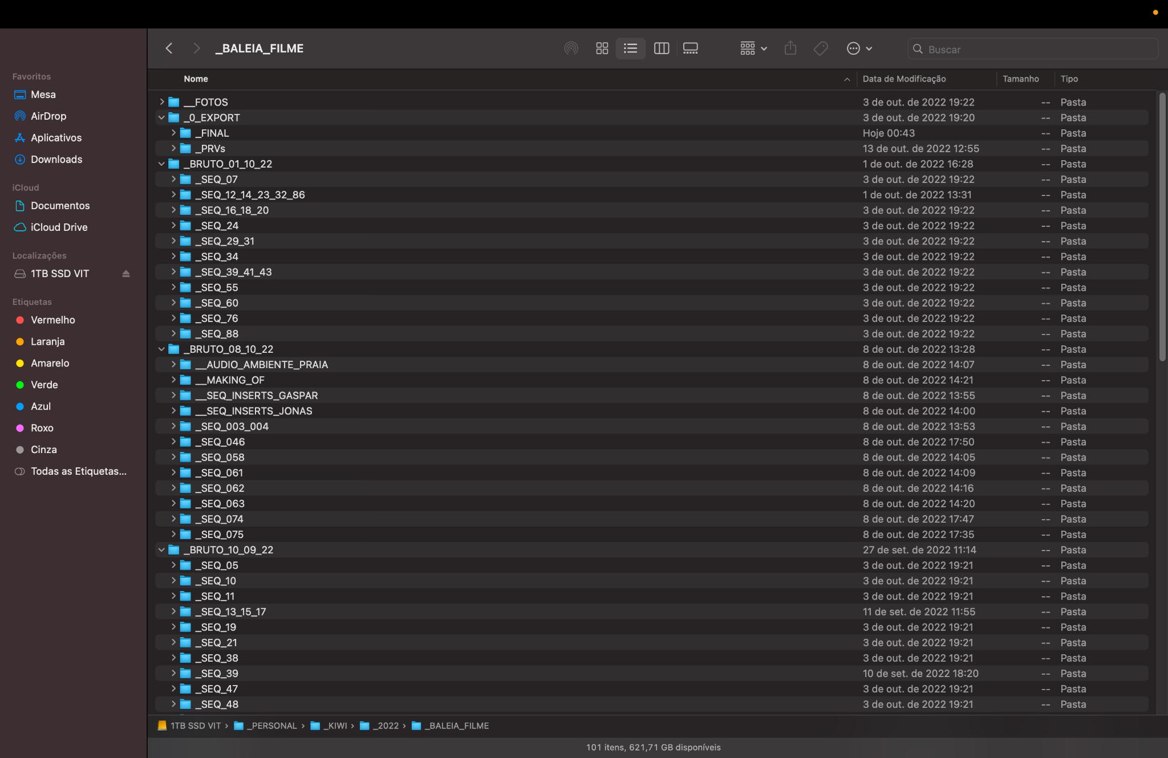Collapse the _BRUTO_01_10_22 folder

coord(161,164)
